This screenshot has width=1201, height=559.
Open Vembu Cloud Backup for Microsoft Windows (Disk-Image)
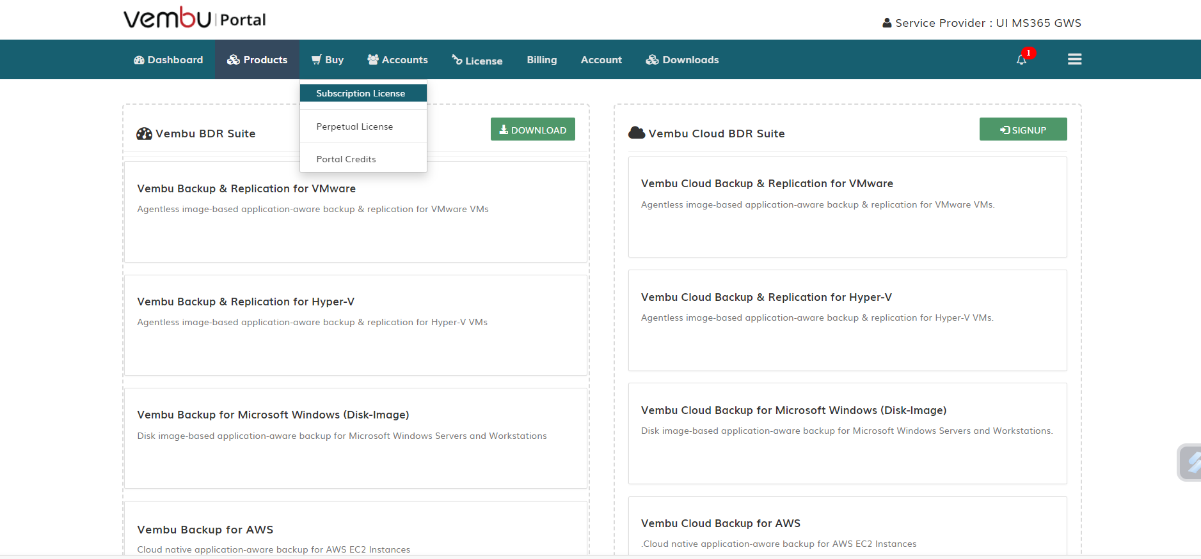click(848, 433)
